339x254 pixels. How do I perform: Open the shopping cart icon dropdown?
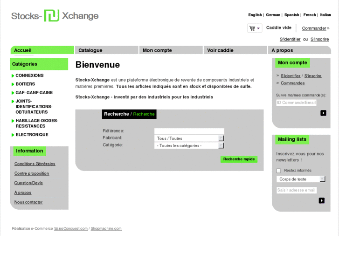255,28
